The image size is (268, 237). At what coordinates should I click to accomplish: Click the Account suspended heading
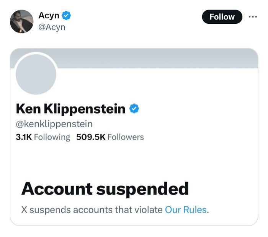point(105,189)
